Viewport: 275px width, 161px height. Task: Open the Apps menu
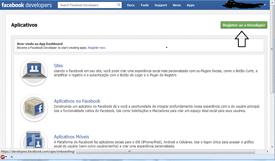190,5
